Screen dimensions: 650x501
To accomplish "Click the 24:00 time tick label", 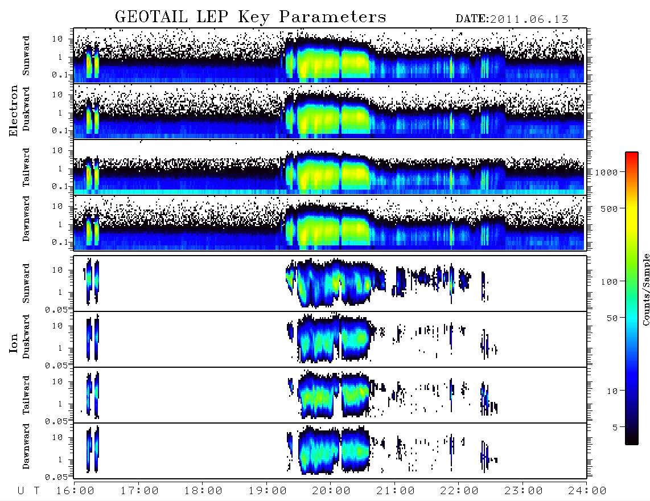I will (587, 491).
